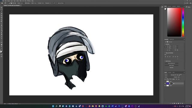Viewport: 192px width, 108px height.
Task: Toggle Quick Mask mode in toolbar
Action: [x=1, y=55]
